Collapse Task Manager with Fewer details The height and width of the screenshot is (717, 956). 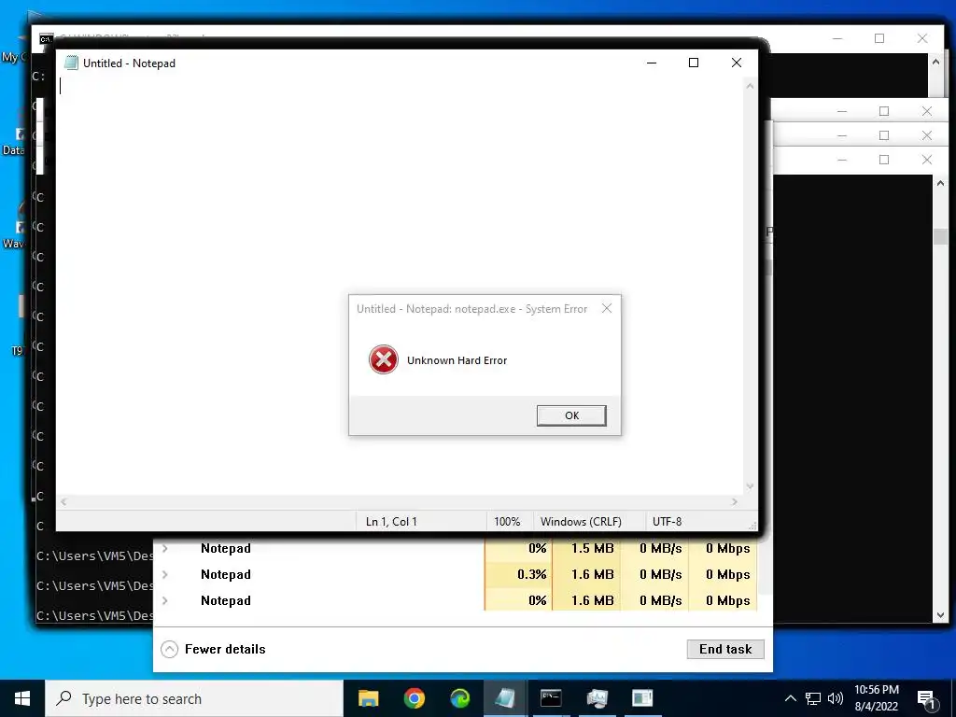click(214, 650)
